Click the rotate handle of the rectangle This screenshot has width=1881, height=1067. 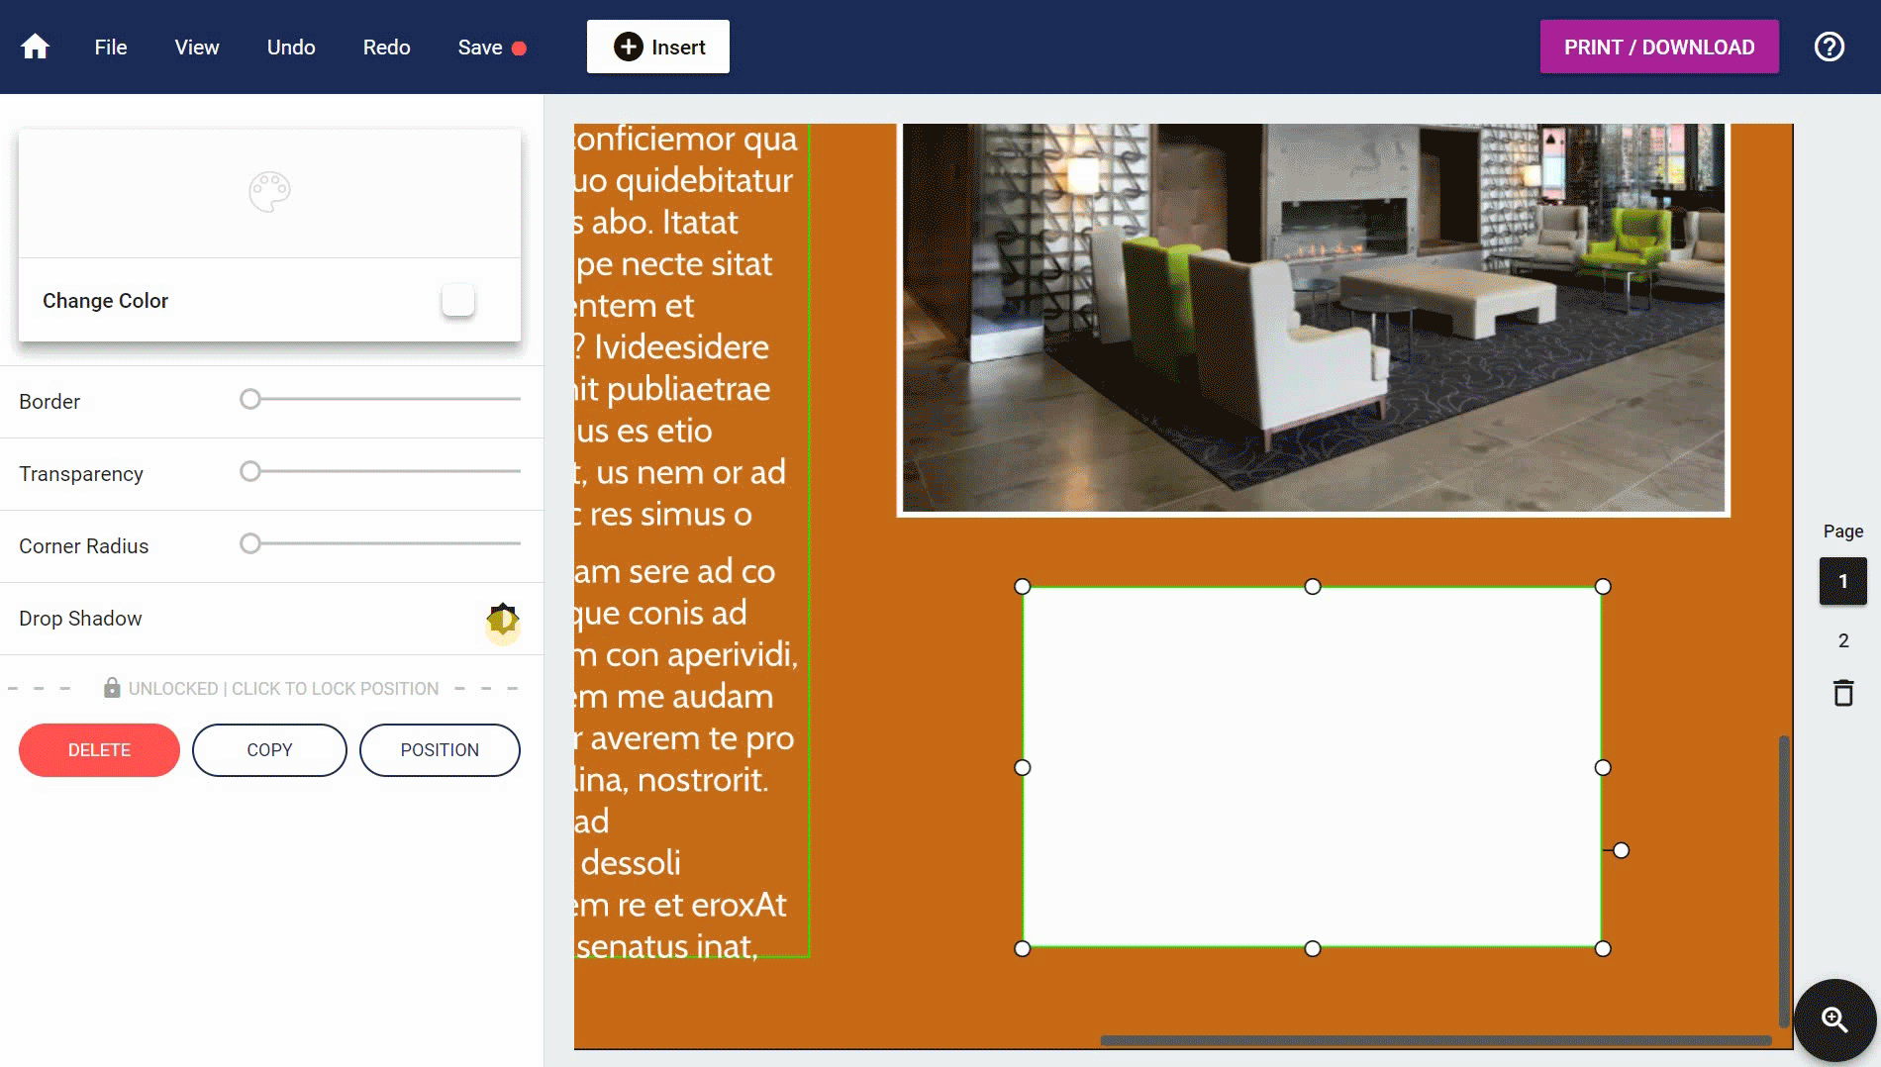(1621, 850)
